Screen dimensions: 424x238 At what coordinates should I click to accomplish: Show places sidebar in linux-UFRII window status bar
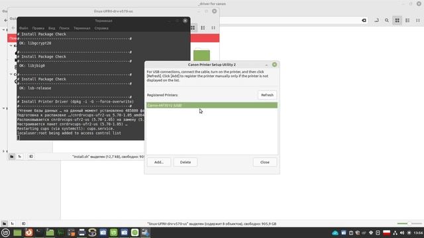coord(12,157)
